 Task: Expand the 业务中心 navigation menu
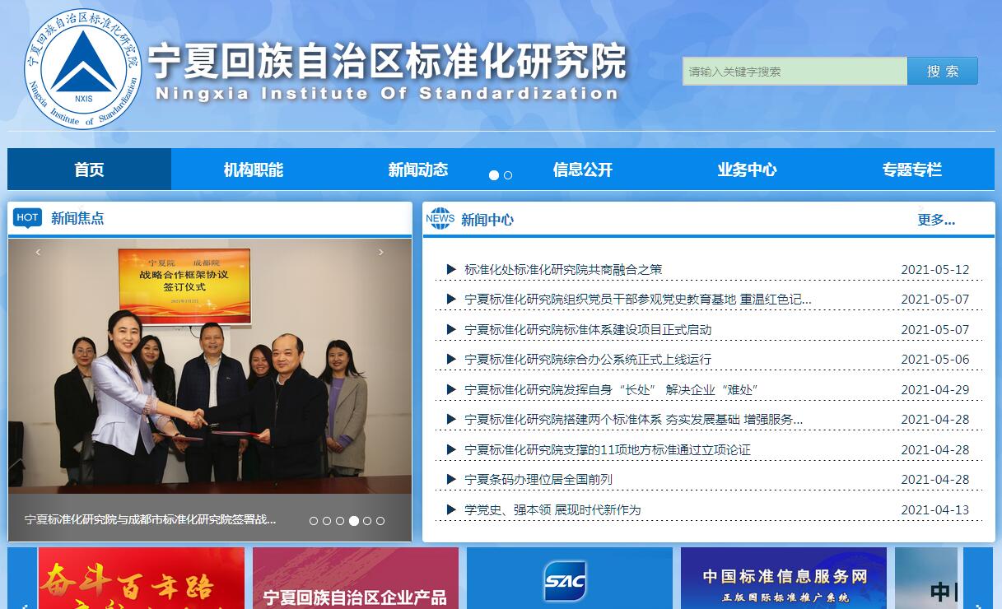coord(747,170)
